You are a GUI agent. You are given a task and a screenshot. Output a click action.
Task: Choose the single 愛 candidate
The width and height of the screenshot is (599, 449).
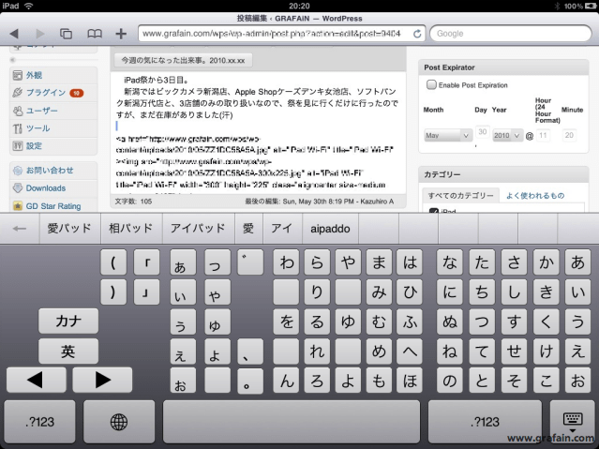[248, 229]
